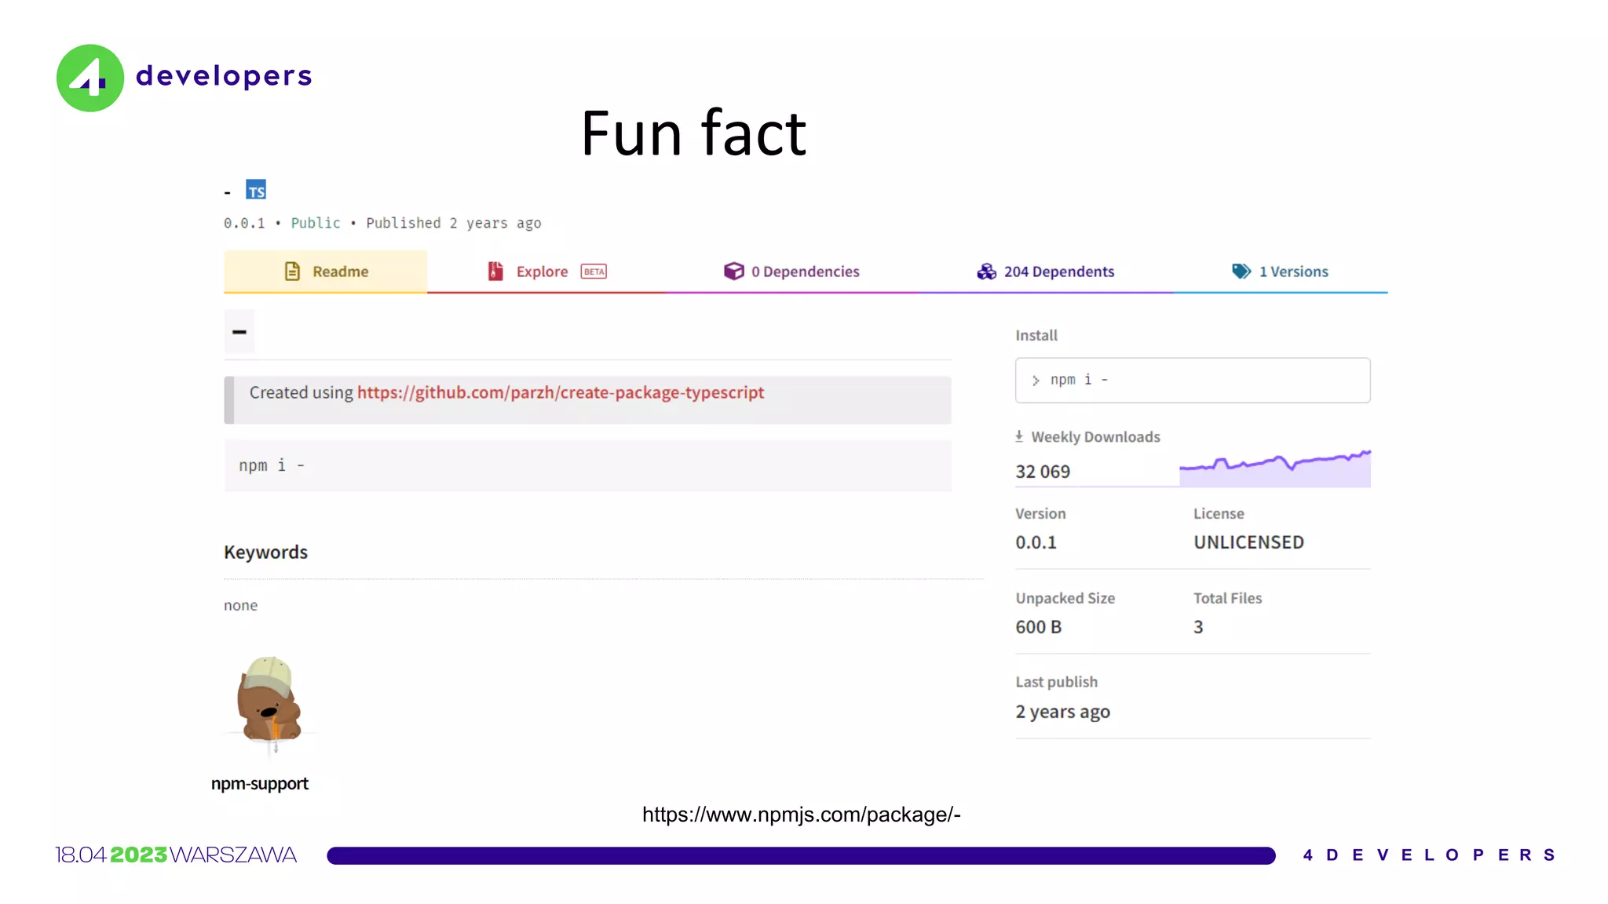
Task: Click the '4 DEVELOPERS' footer text
Action: (1429, 855)
